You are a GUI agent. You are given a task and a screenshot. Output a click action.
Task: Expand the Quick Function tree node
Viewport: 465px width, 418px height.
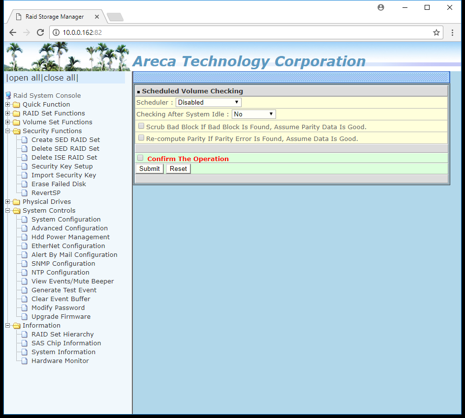[x=8, y=105]
